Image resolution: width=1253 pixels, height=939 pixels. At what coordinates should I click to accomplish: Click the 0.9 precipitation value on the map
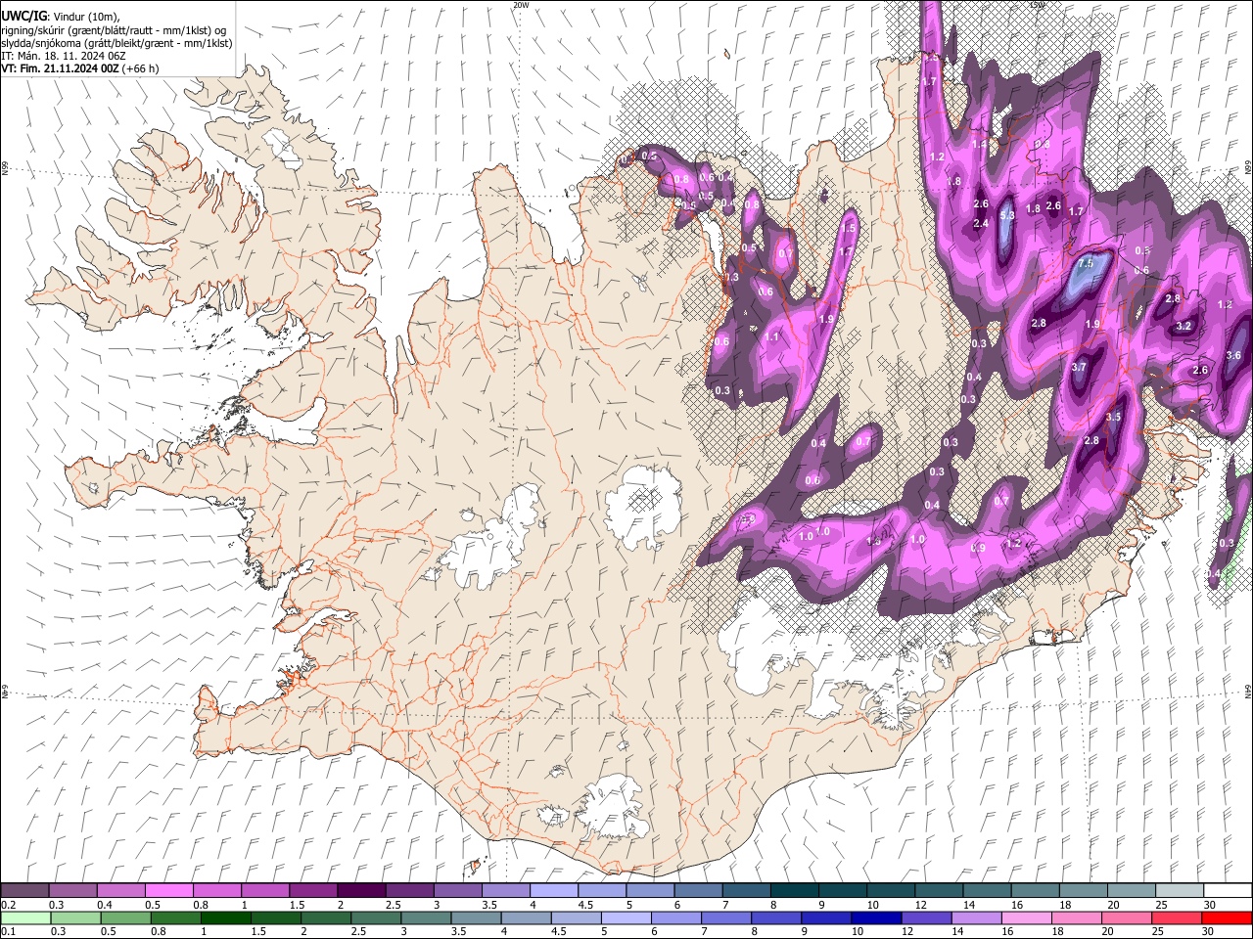tap(978, 549)
